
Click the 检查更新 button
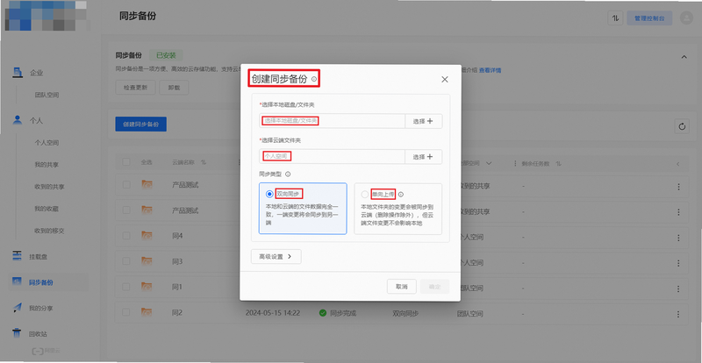click(135, 88)
